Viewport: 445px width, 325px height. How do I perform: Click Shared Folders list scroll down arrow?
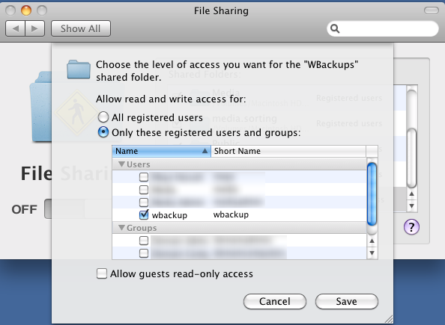pos(411,205)
